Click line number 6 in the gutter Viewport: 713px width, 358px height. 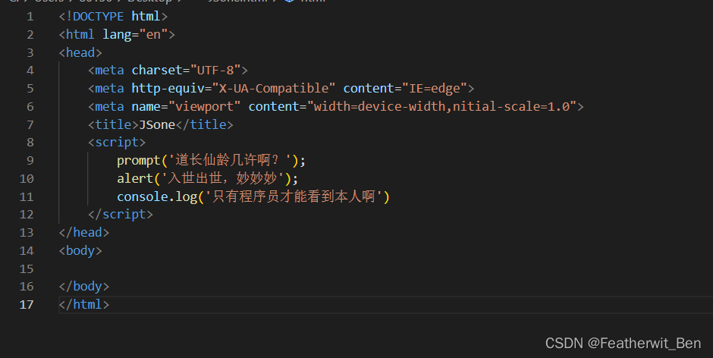click(x=30, y=107)
